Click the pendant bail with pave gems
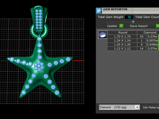 click(39, 19)
